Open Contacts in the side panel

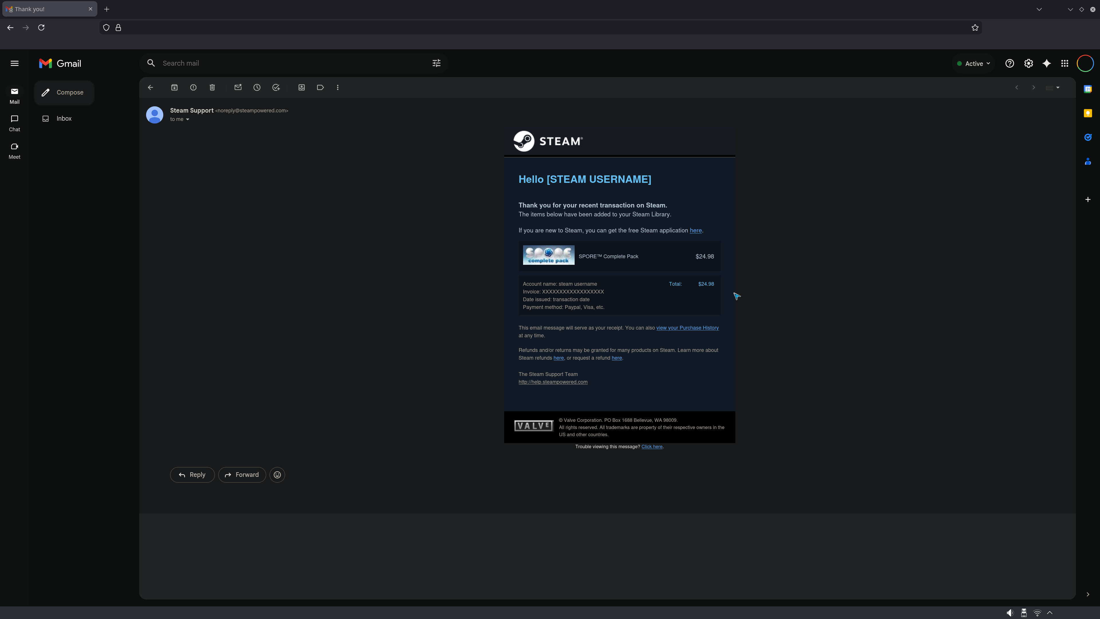pyautogui.click(x=1088, y=161)
